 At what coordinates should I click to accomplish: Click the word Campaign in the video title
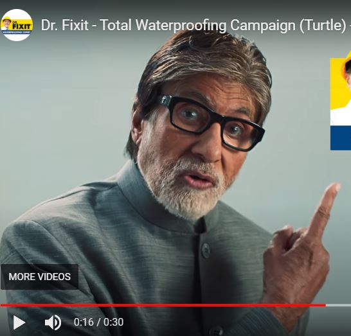(x=263, y=25)
